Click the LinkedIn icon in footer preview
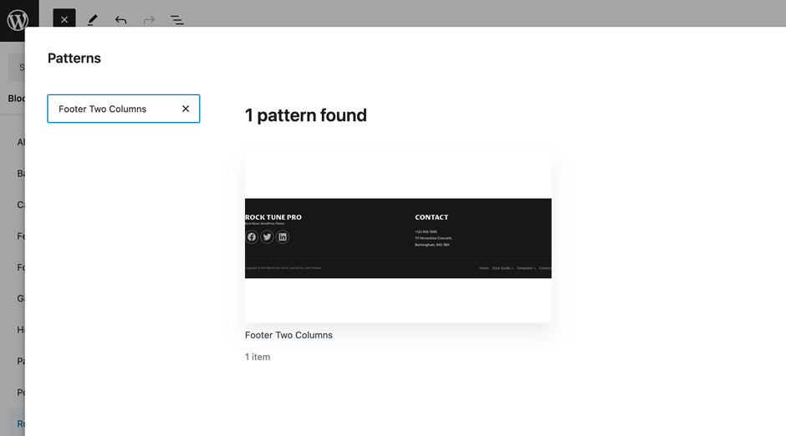The height and width of the screenshot is (436, 786). tap(283, 237)
